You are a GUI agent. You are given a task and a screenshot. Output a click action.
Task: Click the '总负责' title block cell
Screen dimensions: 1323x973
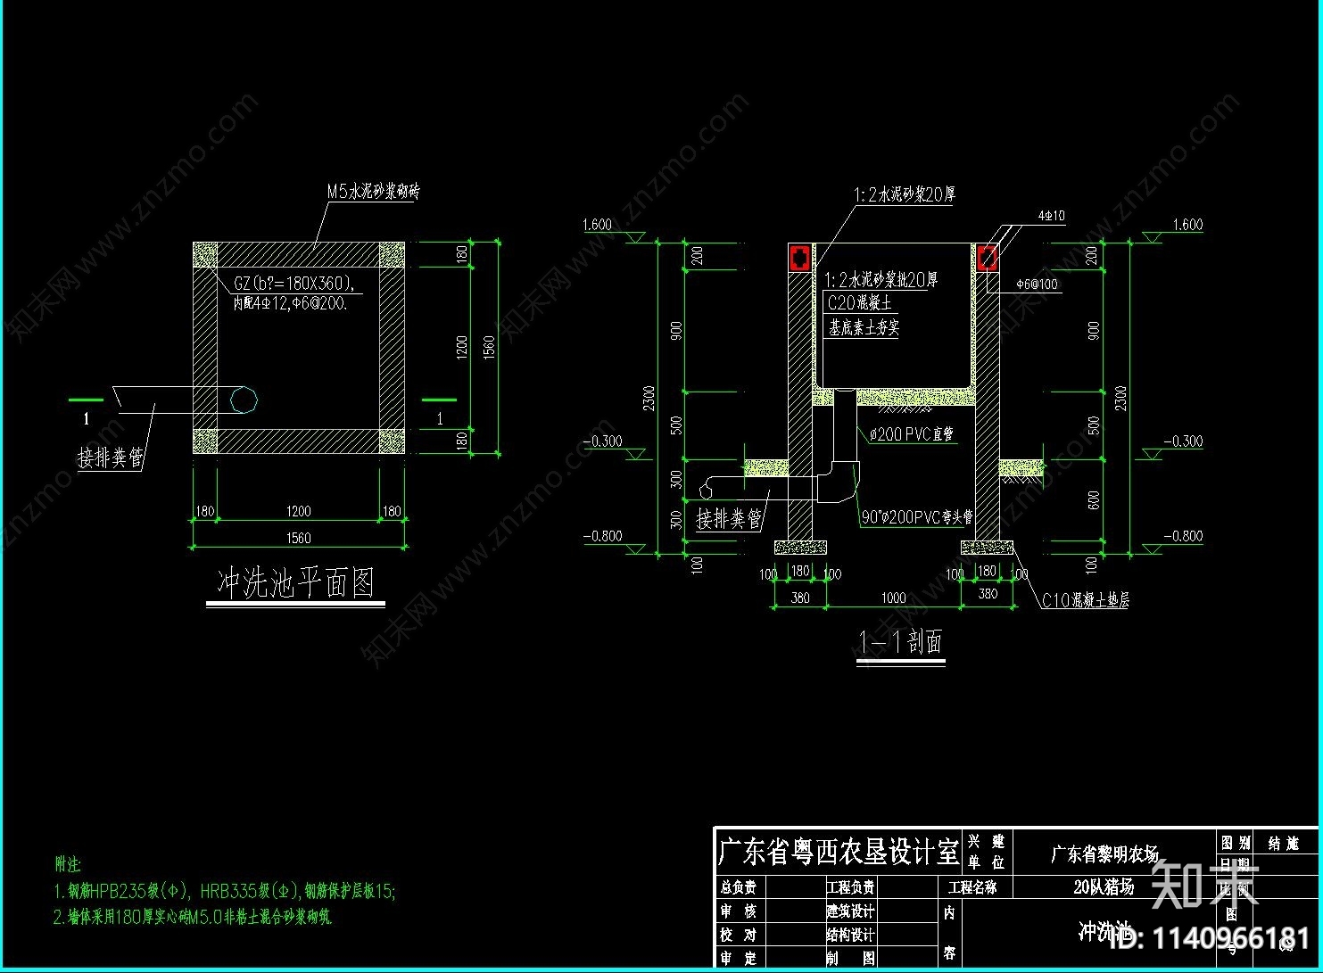738,887
